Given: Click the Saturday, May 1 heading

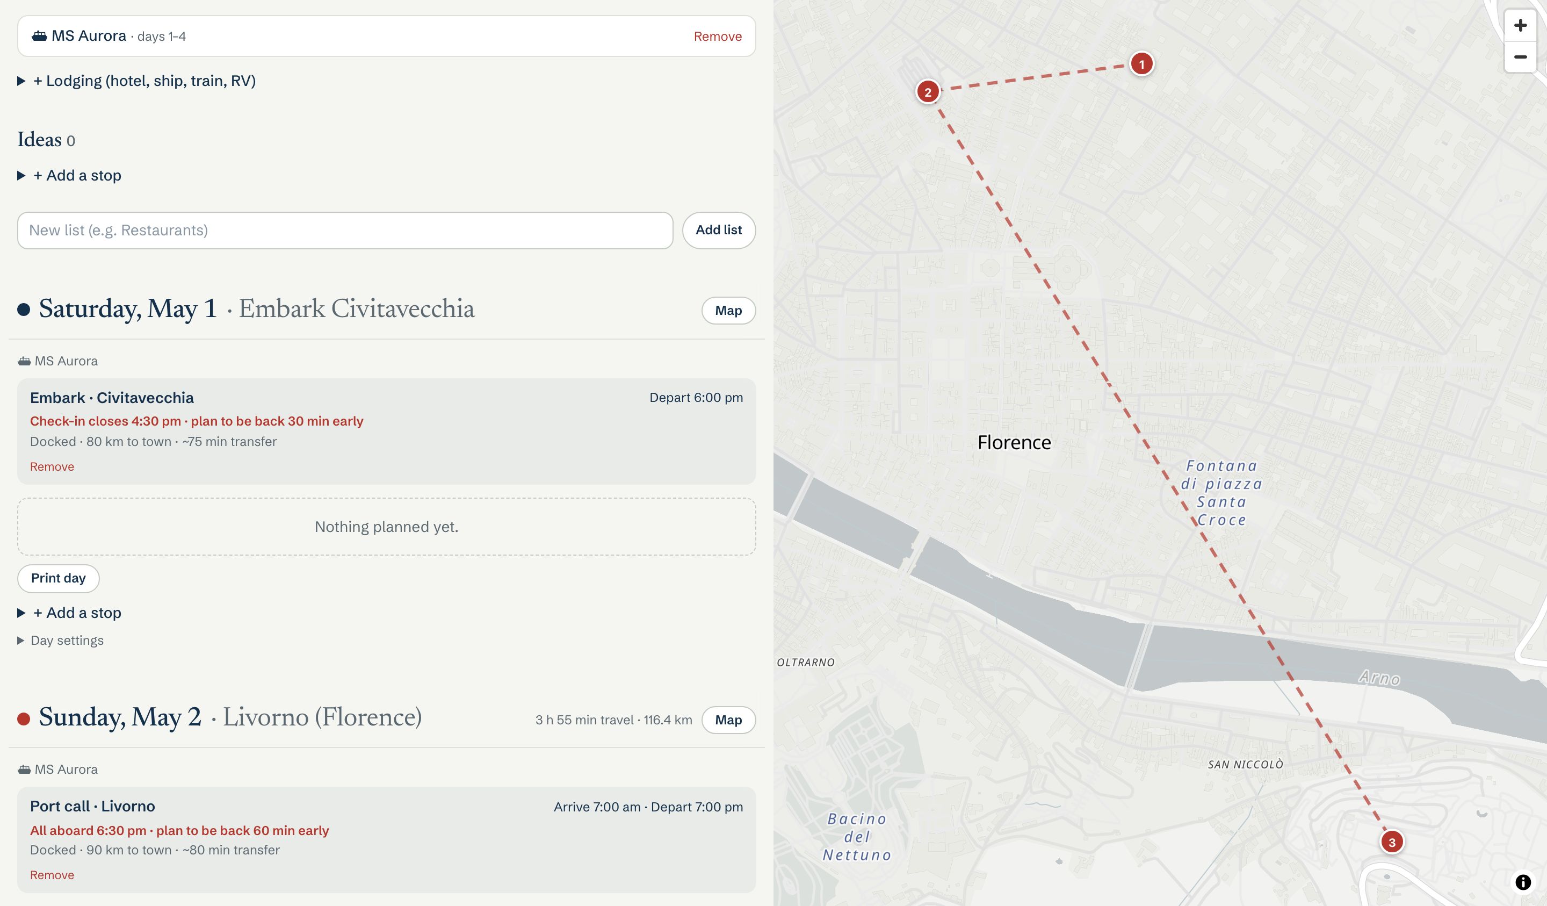Looking at the screenshot, I should pyautogui.click(x=128, y=308).
